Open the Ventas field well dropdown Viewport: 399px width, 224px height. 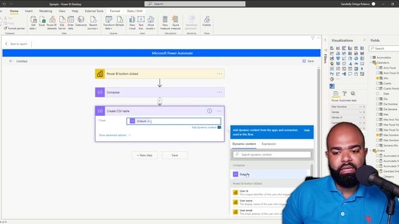click(360, 112)
